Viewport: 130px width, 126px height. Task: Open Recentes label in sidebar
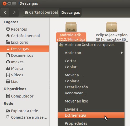pyautogui.click(x=19, y=29)
